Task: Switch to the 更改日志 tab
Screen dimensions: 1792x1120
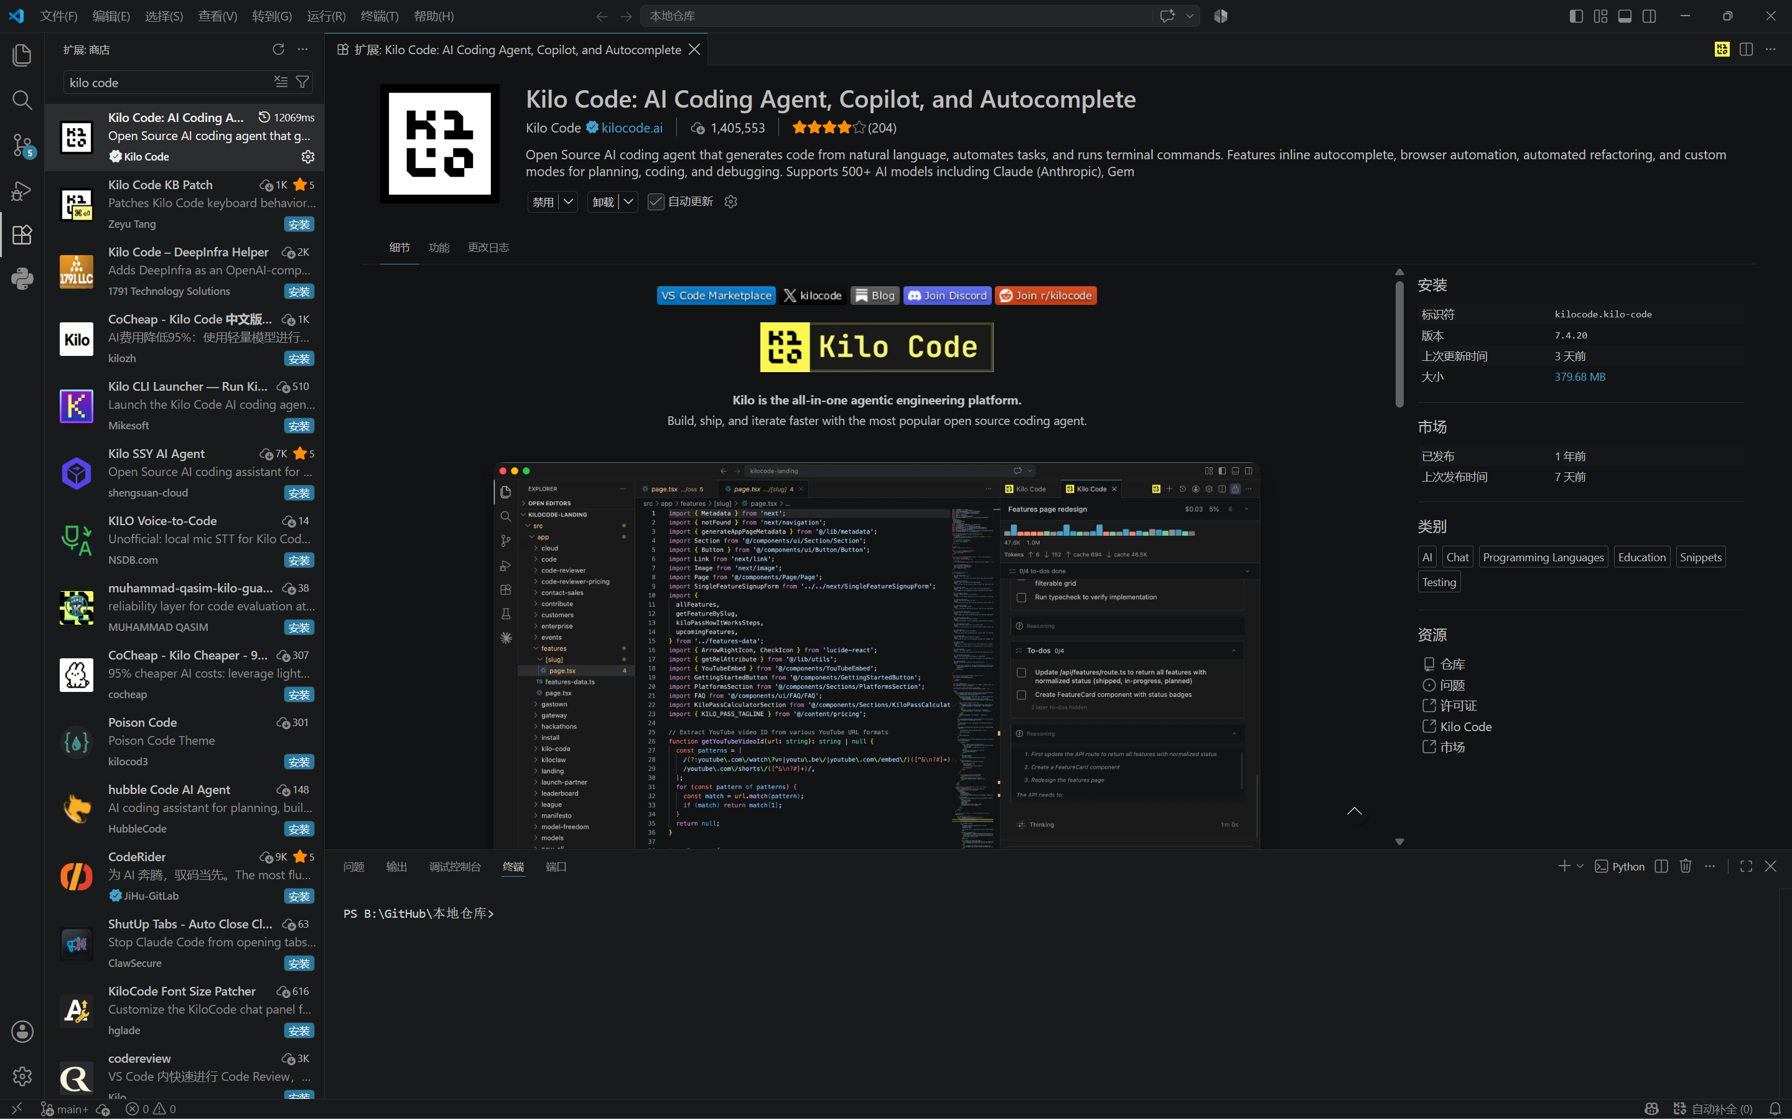Action: [x=488, y=248]
